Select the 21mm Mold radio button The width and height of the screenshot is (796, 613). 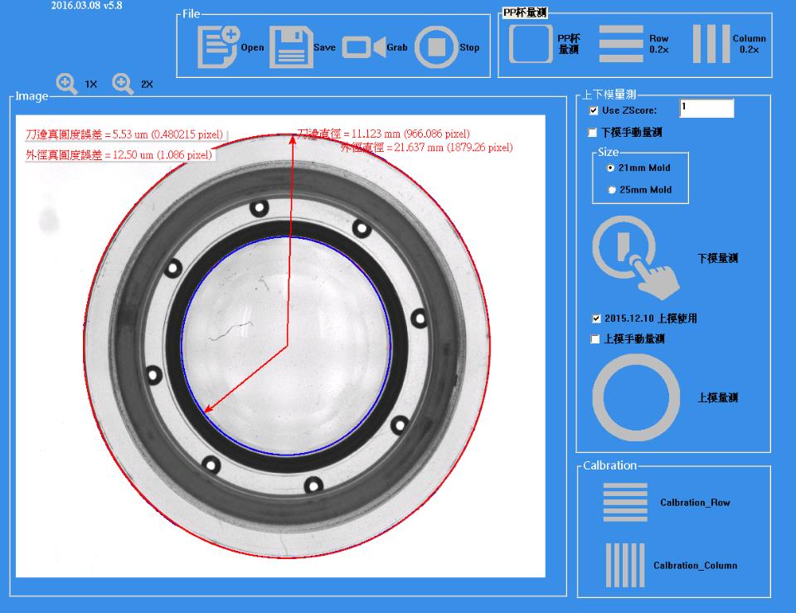pos(611,168)
